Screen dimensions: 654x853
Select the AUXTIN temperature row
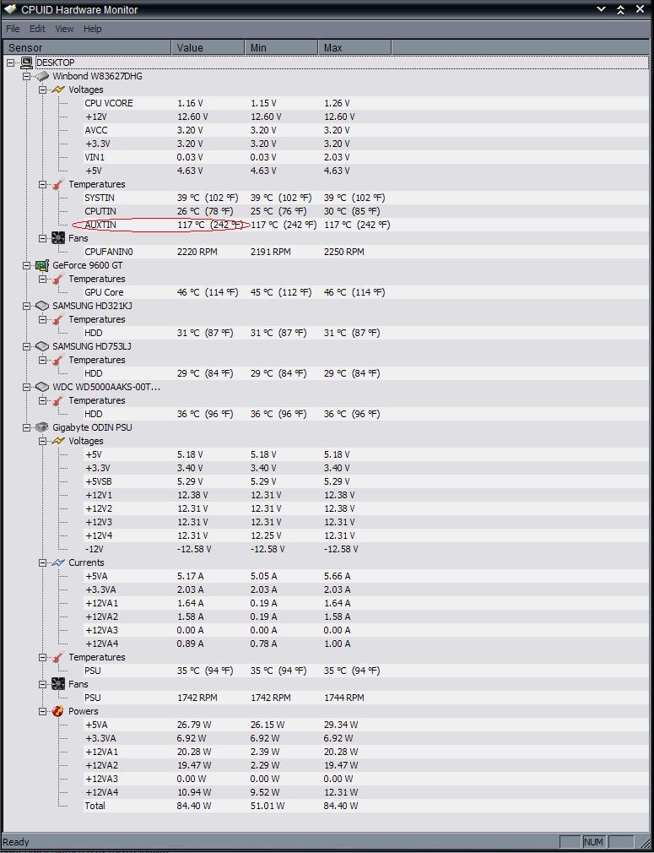tap(100, 225)
